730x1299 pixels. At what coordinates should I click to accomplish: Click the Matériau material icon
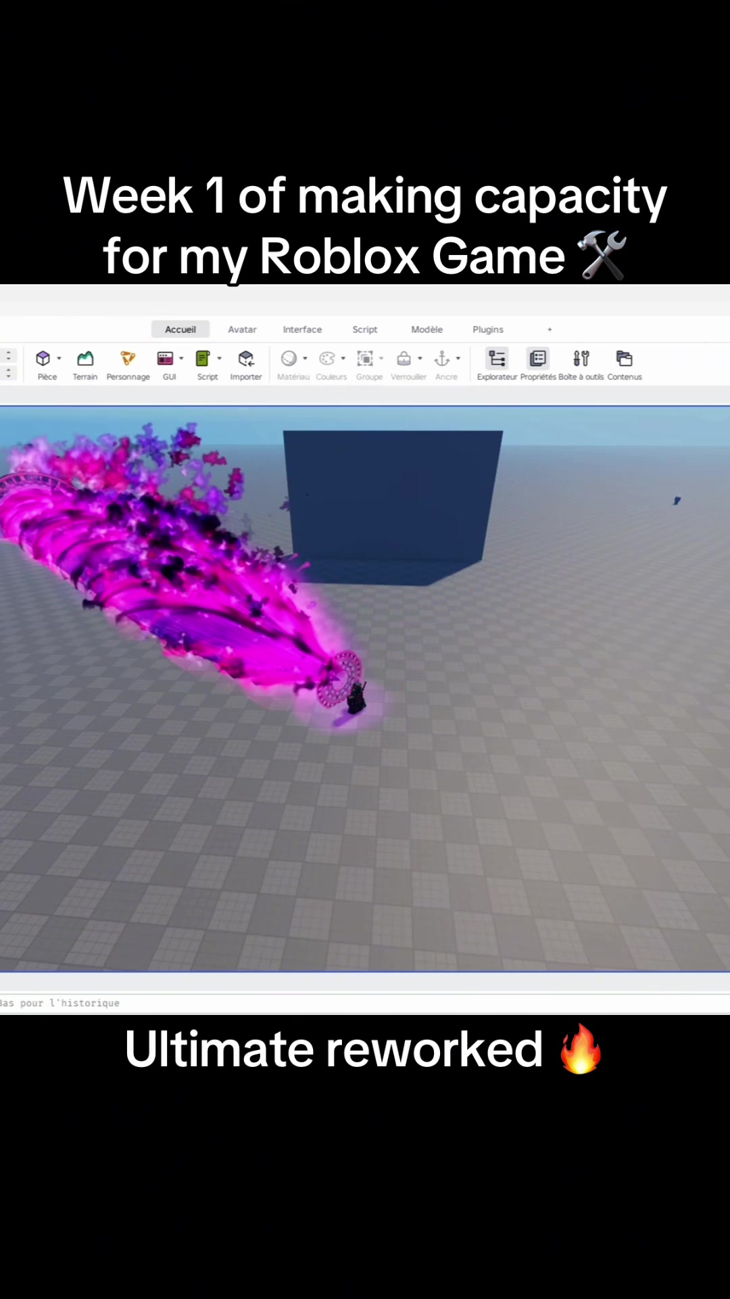click(x=289, y=359)
